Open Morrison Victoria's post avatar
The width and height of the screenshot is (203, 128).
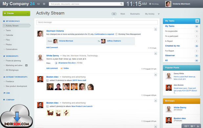40,34
